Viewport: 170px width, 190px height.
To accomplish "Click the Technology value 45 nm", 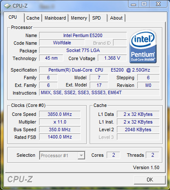I will coord(51,58).
